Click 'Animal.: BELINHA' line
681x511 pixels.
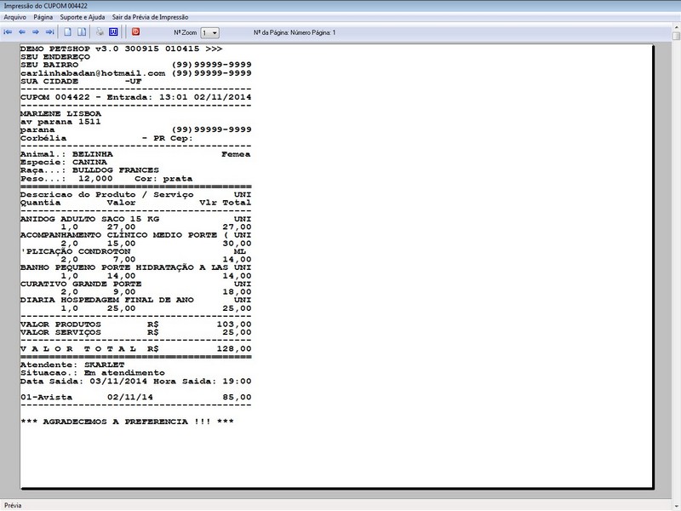pyautogui.click(x=66, y=154)
